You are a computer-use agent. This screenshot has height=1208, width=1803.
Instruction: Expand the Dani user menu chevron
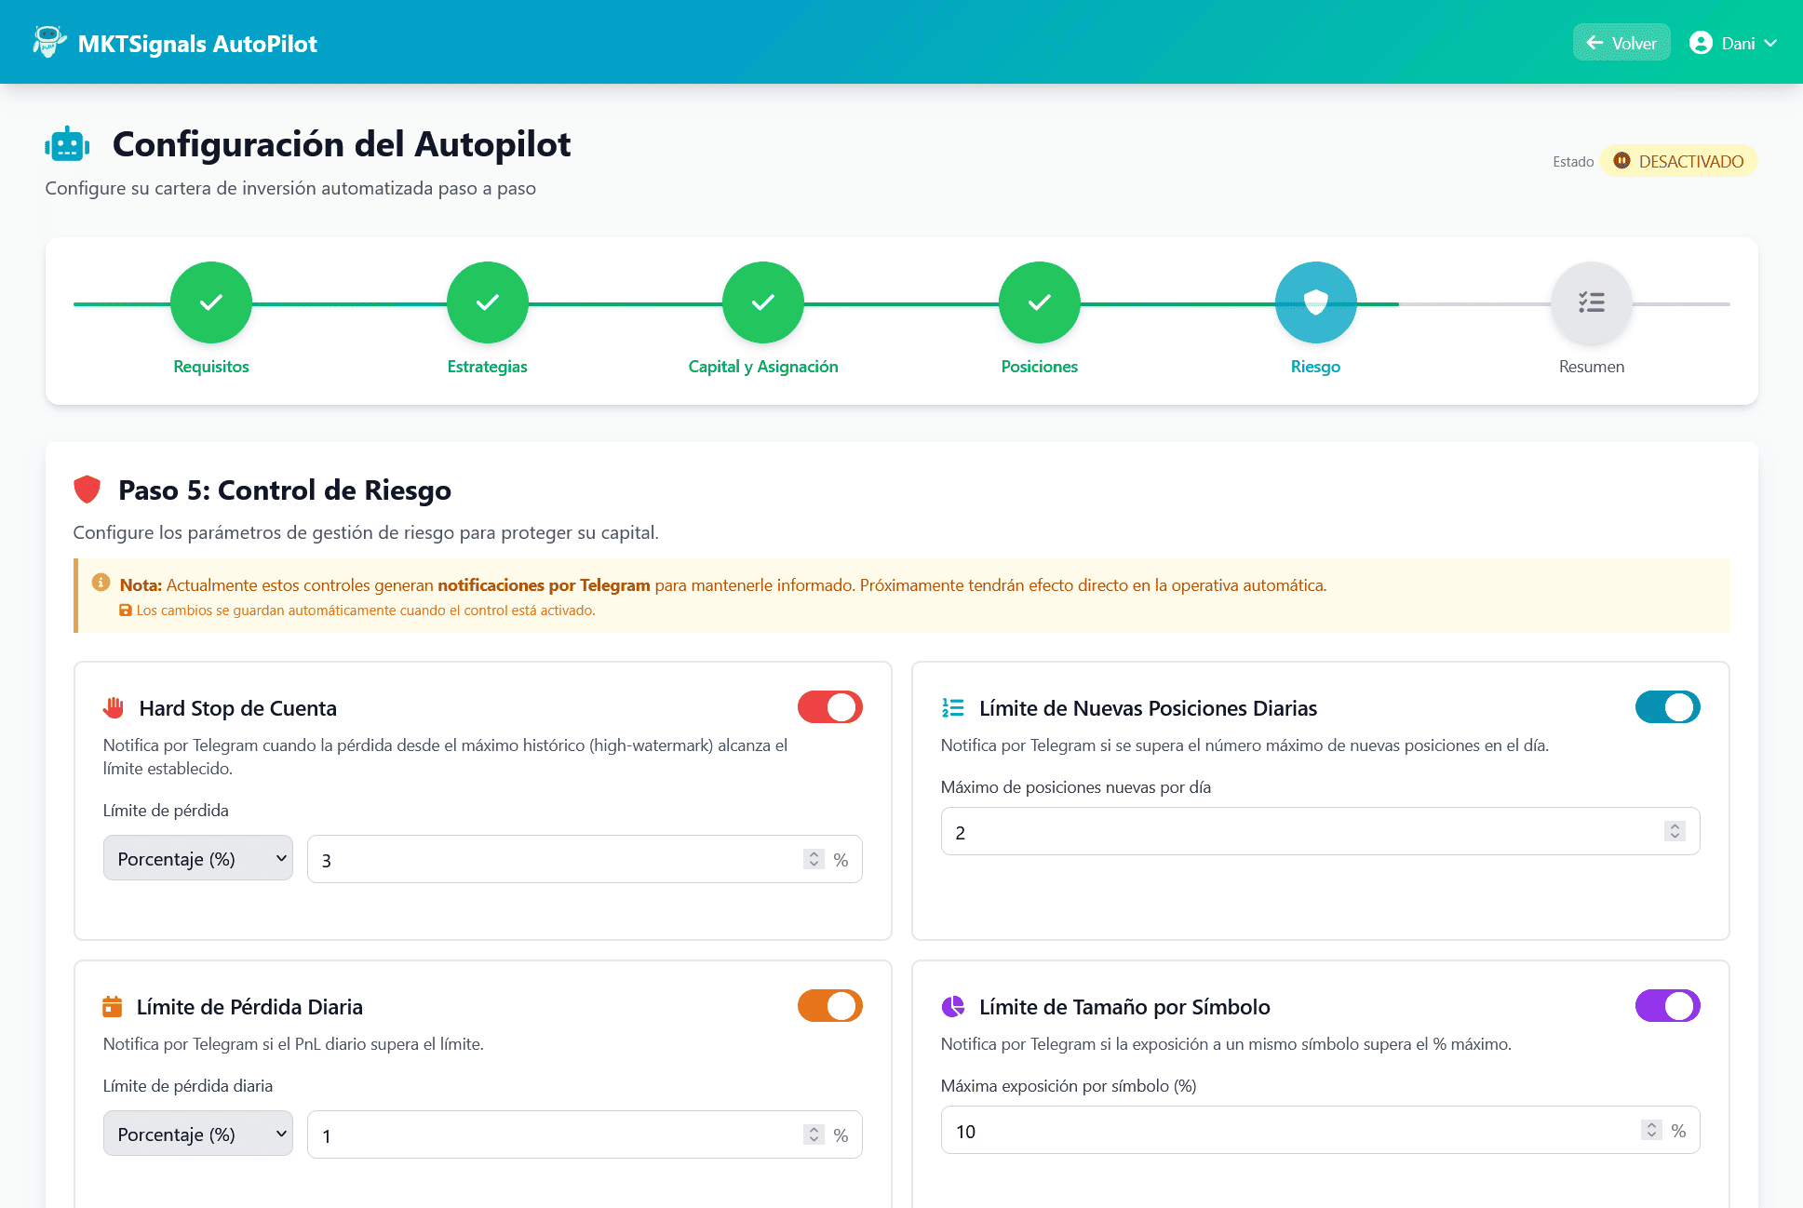click(x=1770, y=43)
